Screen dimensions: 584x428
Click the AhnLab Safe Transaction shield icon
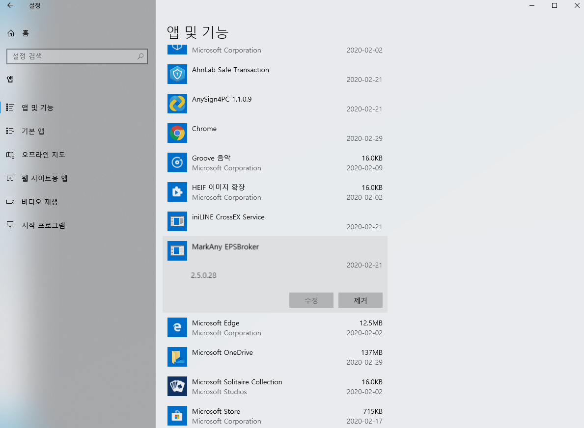(x=177, y=74)
